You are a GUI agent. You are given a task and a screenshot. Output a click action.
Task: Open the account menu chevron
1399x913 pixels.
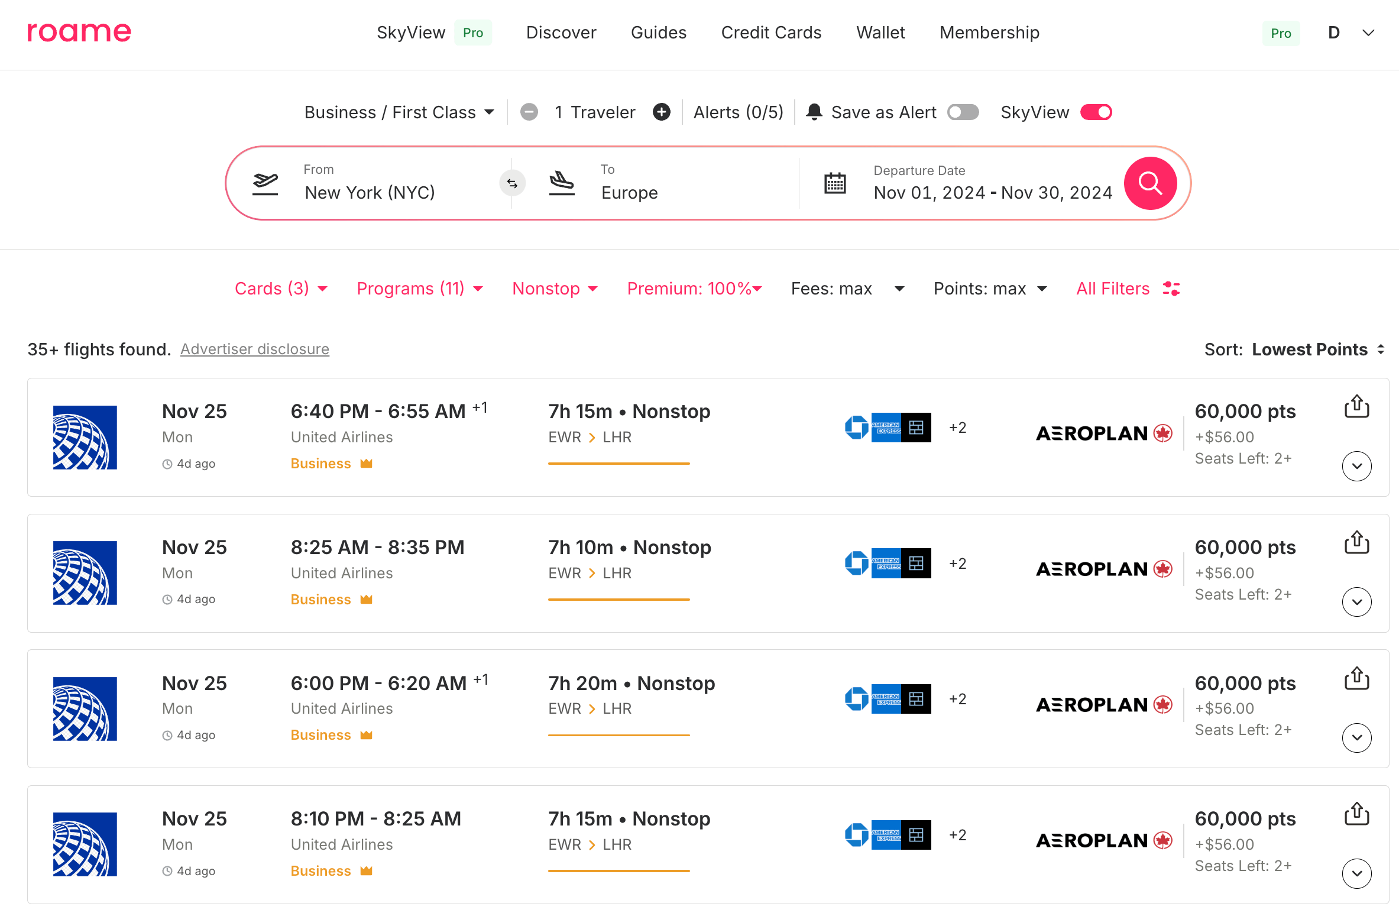point(1368,33)
